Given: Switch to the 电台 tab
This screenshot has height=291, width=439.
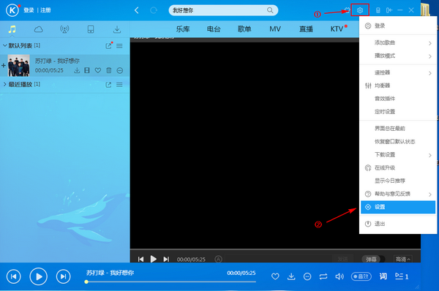Looking at the screenshot, I should (x=214, y=29).
